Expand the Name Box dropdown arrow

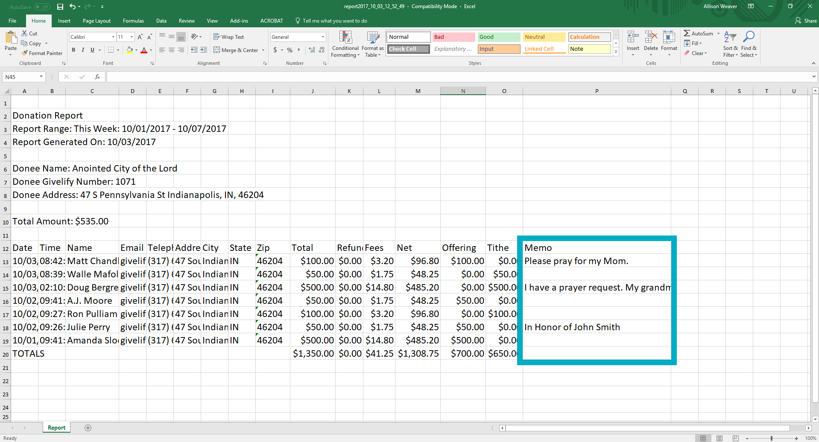41,77
